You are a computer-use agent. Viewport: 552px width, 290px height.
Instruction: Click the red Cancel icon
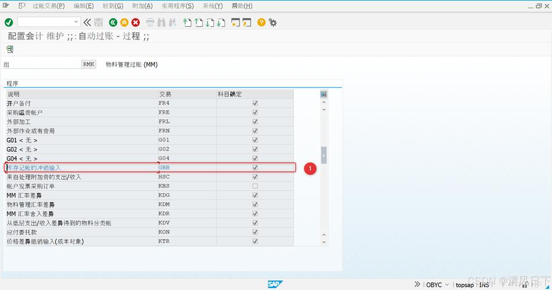[136, 22]
